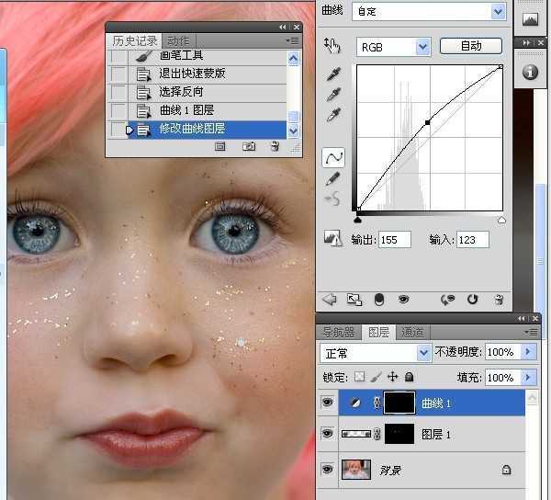
Task: Select the on-image targeted adjustment hand tool
Action: [332, 45]
